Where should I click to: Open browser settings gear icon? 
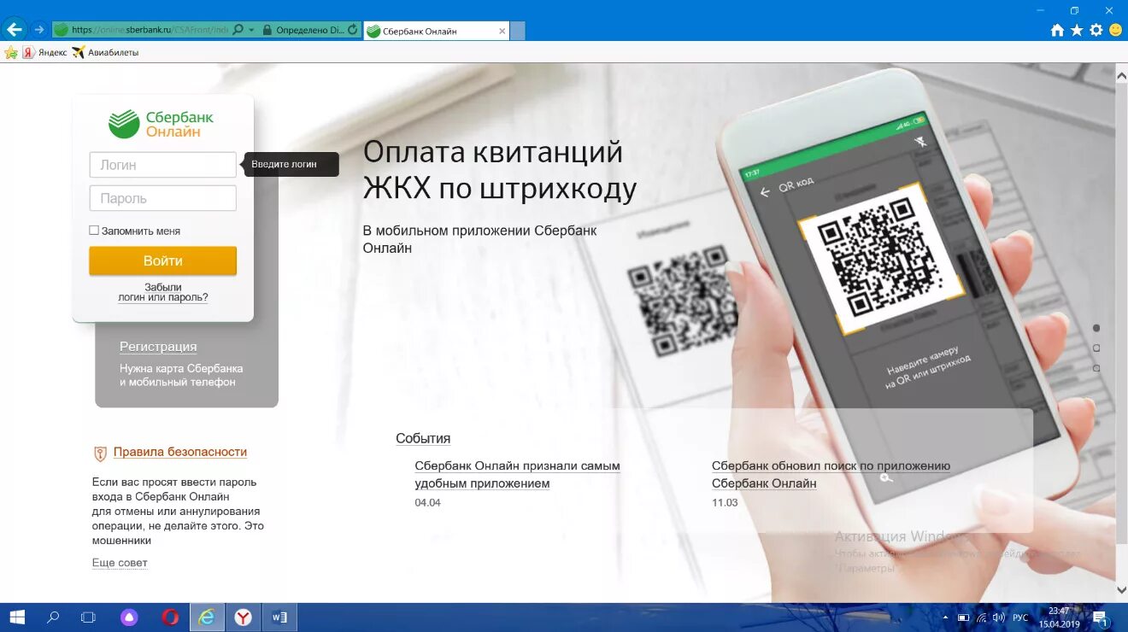(1096, 30)
